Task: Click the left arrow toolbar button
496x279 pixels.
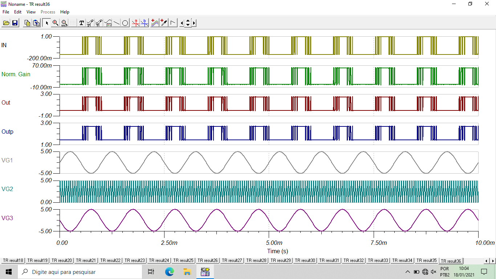Action: coord(182,23)
